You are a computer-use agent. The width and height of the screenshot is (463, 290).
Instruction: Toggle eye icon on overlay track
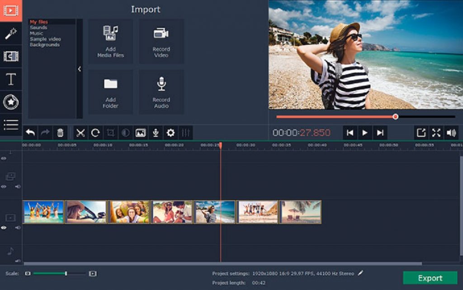4,187
